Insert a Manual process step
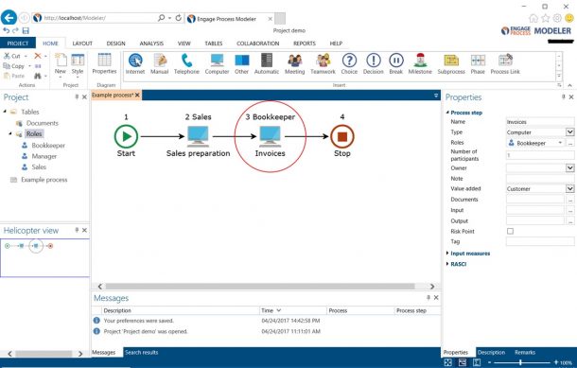This screenshot has height=368, width=577. point(159,64)
